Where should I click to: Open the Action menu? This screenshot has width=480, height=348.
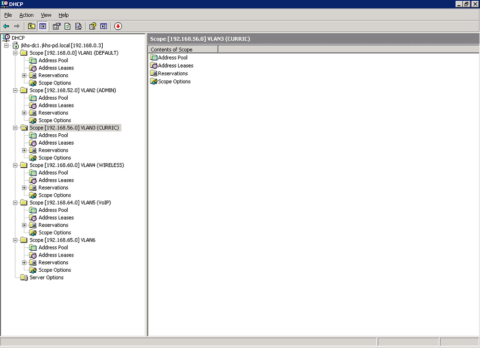pos(26,15)
